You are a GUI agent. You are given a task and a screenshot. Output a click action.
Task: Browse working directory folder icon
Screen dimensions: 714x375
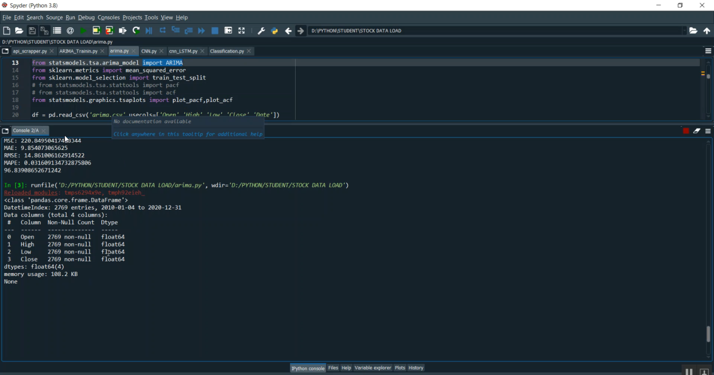tap(694, 30)
